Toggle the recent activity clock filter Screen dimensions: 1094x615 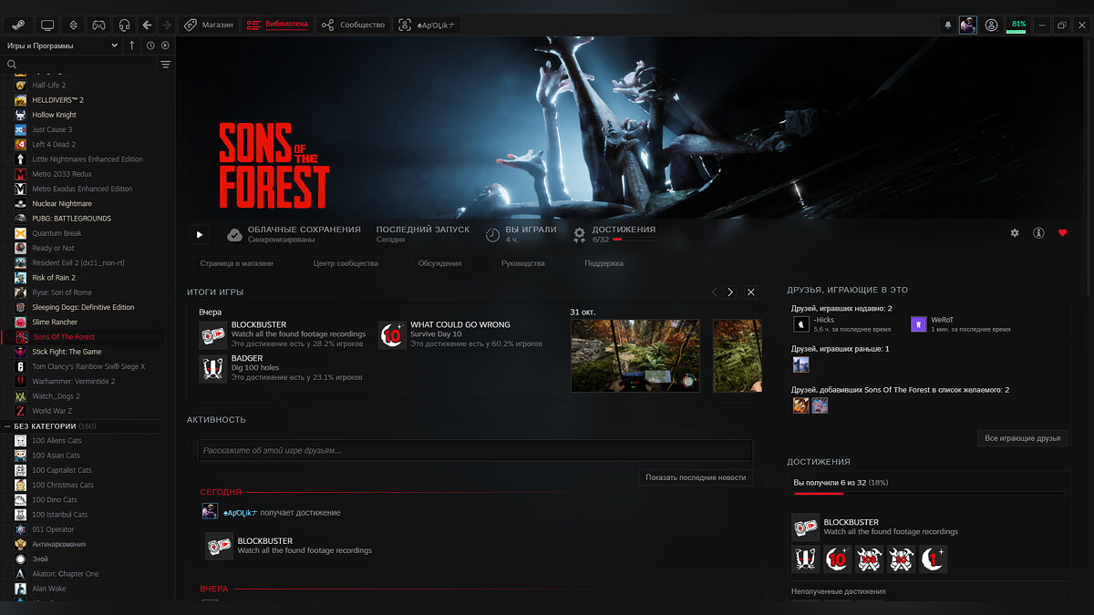(x=150, y=46)
